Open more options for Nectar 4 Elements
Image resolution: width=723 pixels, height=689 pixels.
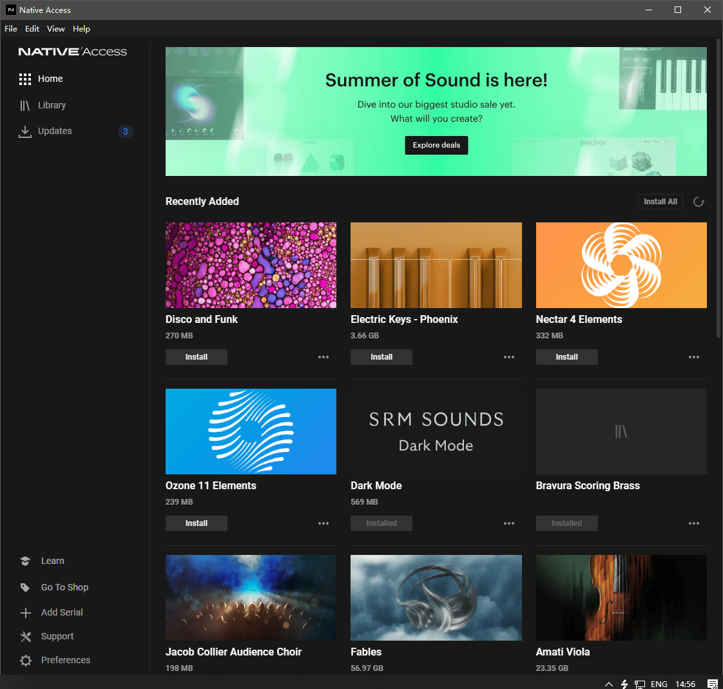coord(693,357)
